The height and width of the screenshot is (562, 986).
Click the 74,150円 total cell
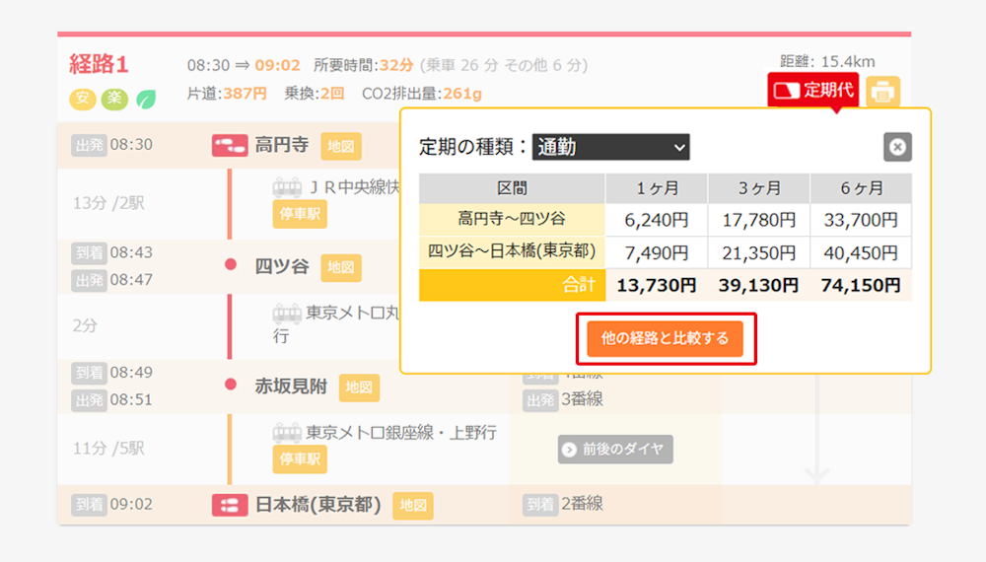[861, 285]
